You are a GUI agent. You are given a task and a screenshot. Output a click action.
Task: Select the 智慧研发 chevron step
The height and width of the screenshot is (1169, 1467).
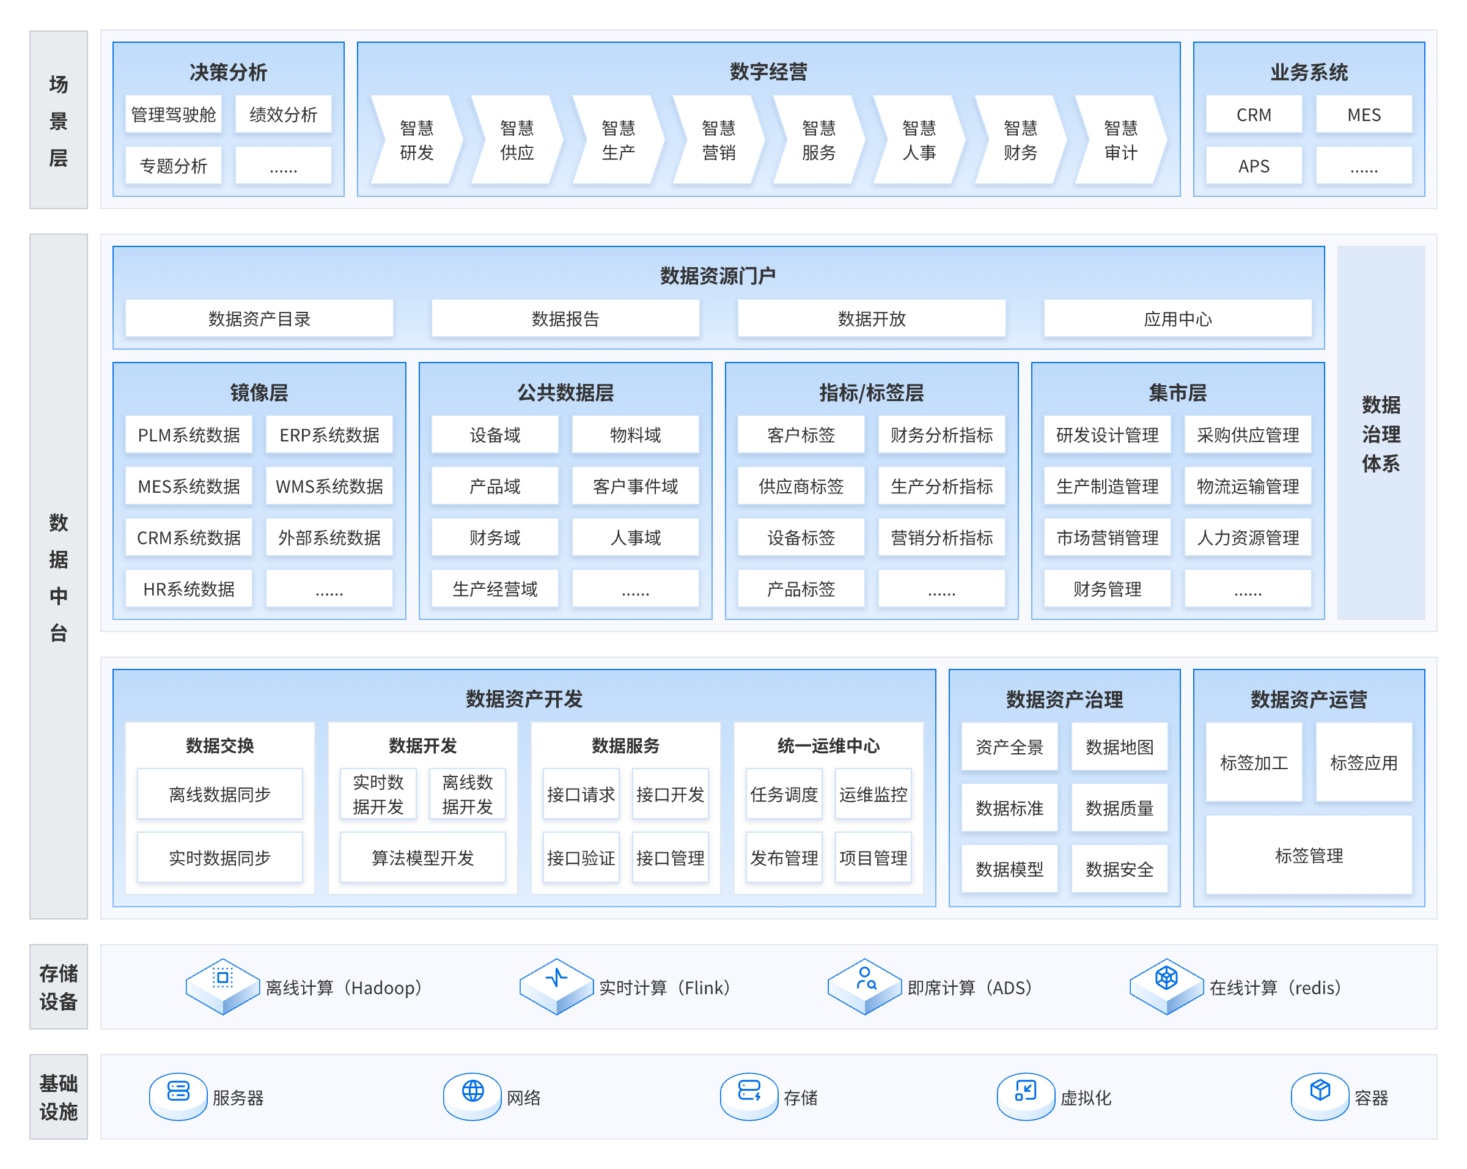[416, 140]
